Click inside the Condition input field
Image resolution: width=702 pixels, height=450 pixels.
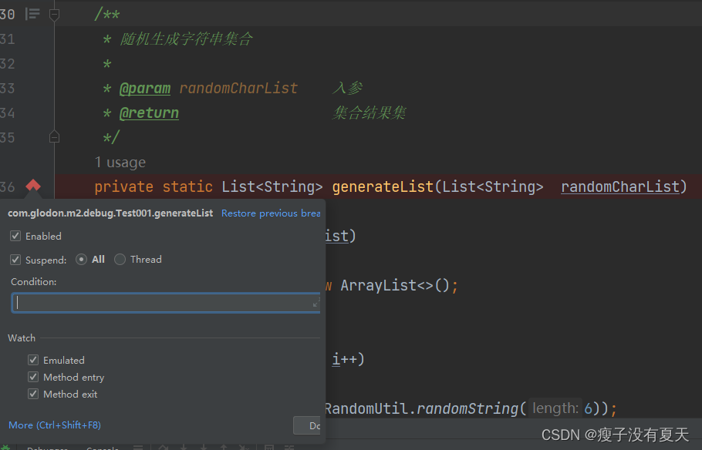tap(154, 302)
